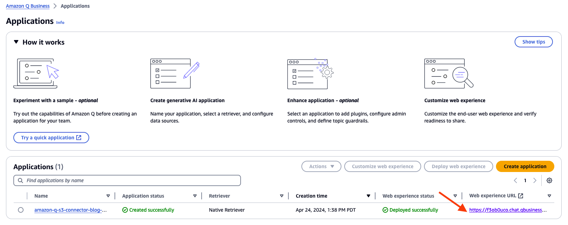Collapse the How it works section
Screen dimensions: 568x225
coord(16,42)
